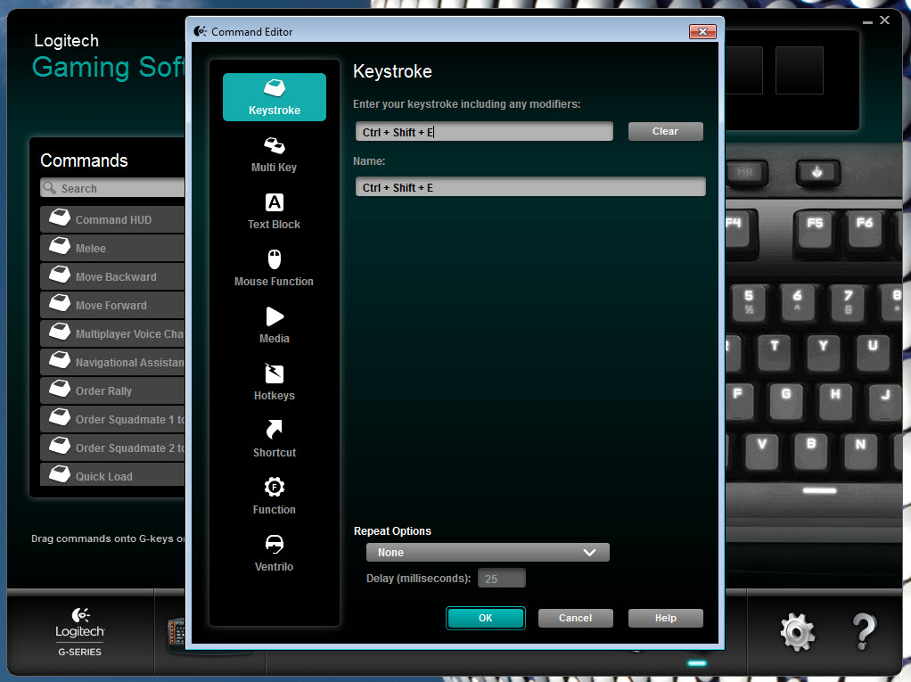The width and height of the screenshot is (911, 682).
Task: Select the Move Forward command
Action: coord(112,305)
